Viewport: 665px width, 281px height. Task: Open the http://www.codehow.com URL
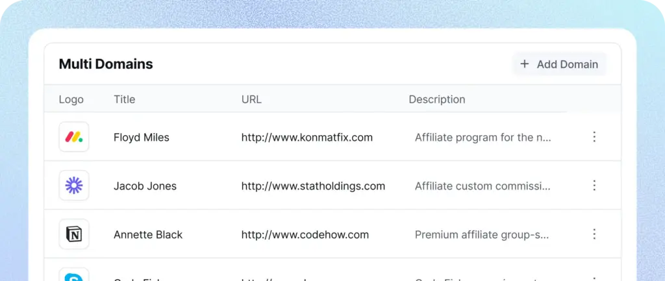coord(305,235)
